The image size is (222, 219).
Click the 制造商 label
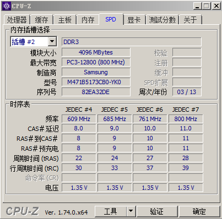tap(47, 73)
